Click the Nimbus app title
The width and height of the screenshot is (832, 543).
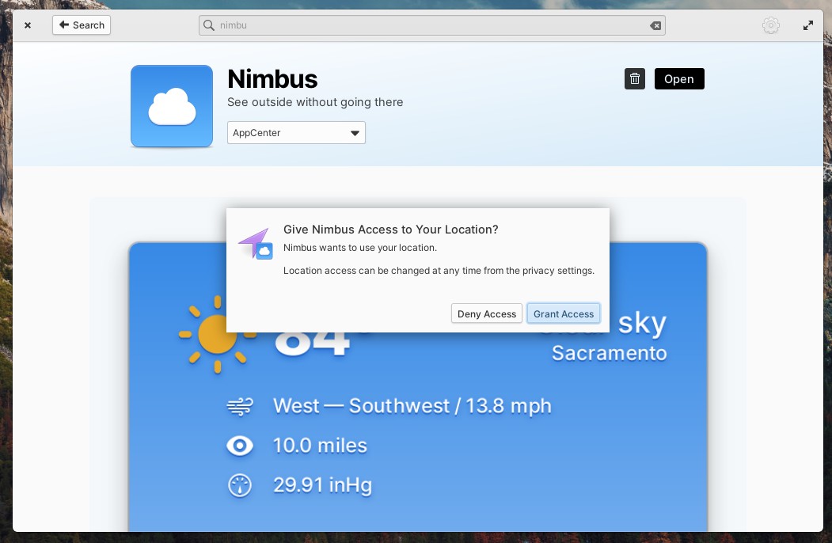(272, 79)
